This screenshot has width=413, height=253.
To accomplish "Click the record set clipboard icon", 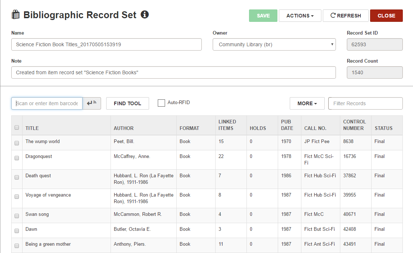I will pyautogui.click(x=16, y=15).
